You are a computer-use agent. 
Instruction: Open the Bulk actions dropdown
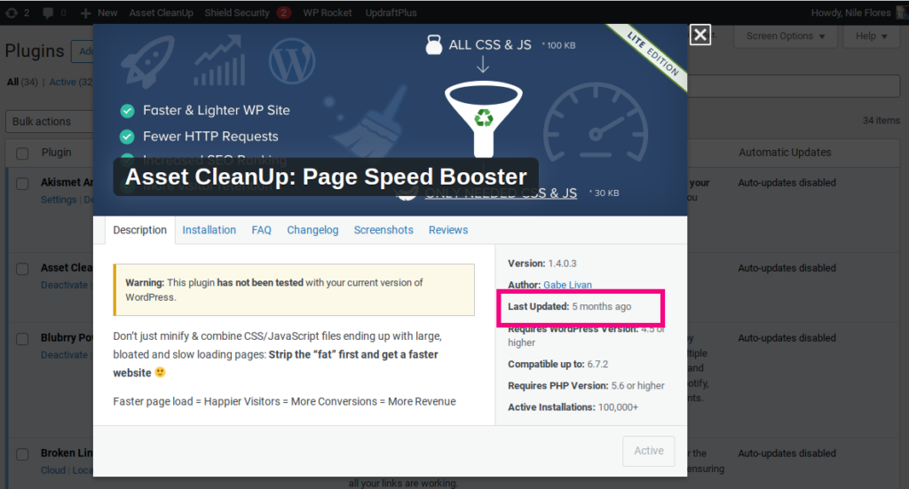(50, 122)
